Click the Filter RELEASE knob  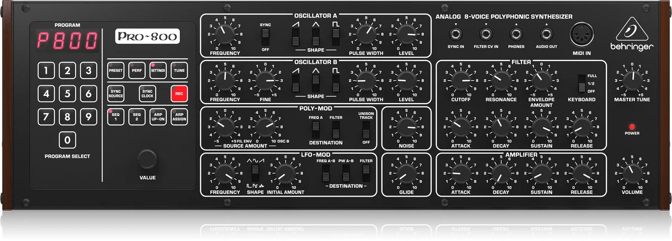pos(581,127)
